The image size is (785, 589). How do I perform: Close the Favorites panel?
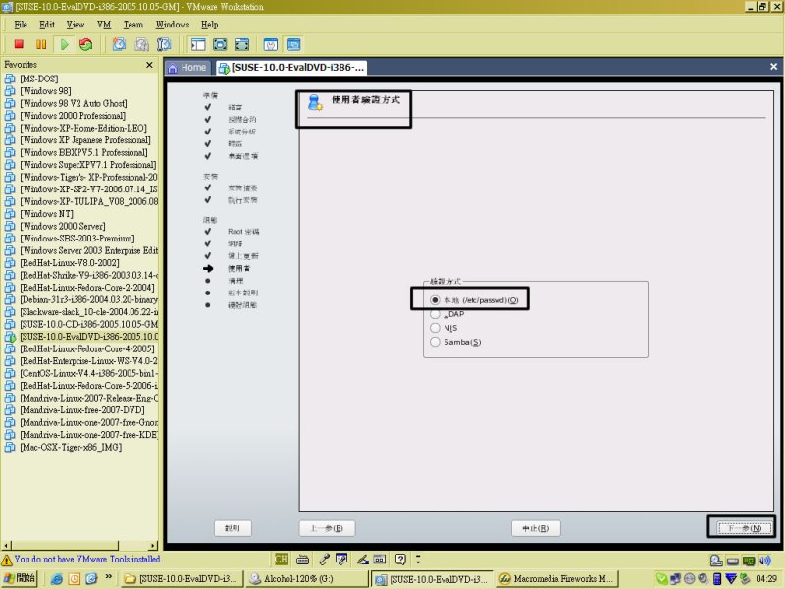click(149, 65)
